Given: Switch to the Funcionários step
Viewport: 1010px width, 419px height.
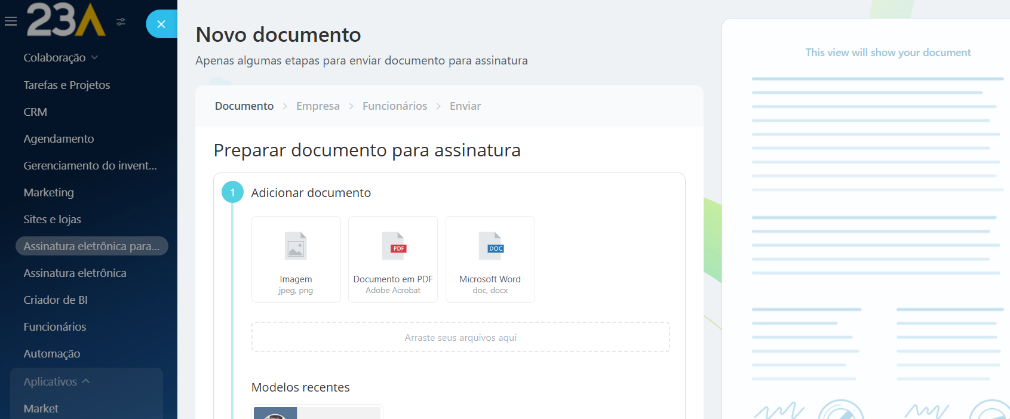Looking at the screenshot, I should (394, 106).
